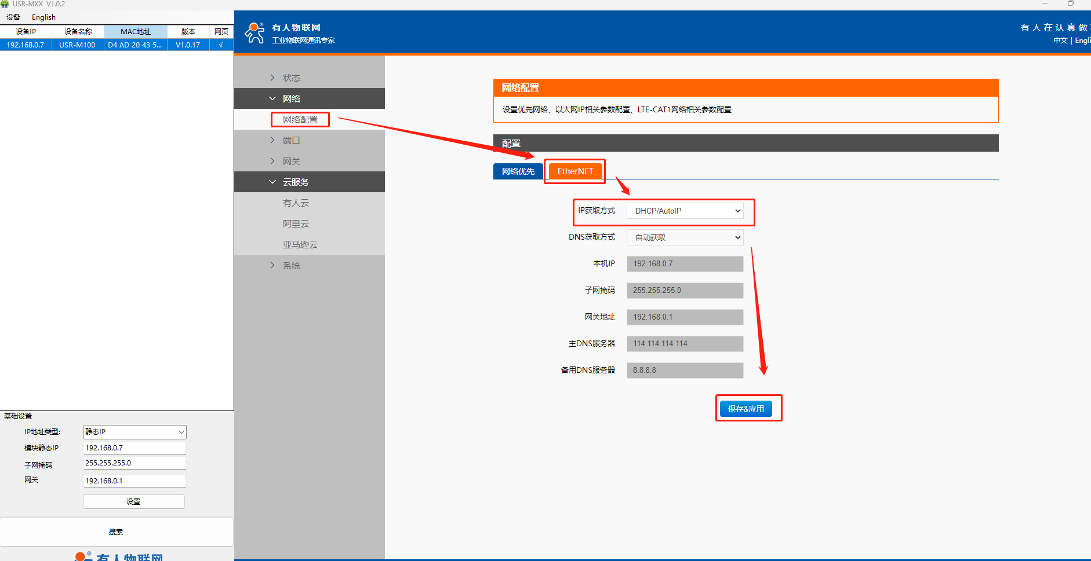
Task: Expand the 系统 sidebar section
Action: click(291, 265)
